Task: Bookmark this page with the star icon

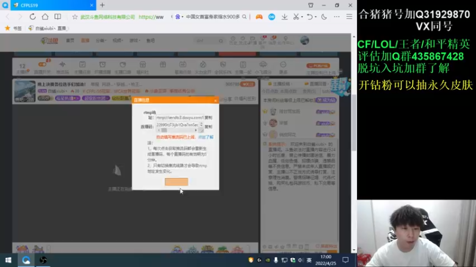Action: point(75,17)
